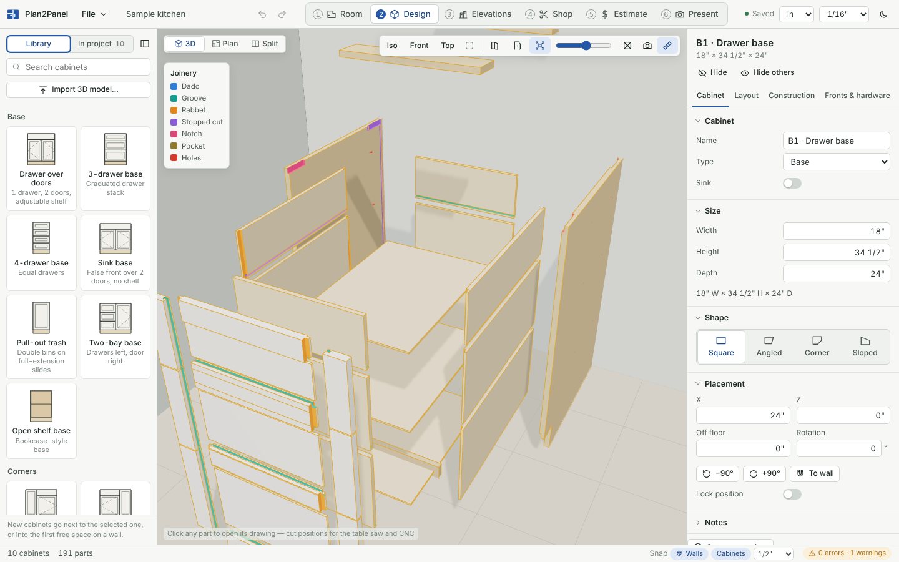899x562 pixels.
Task: Click the Search cabinets field
Action: [78, 67]
